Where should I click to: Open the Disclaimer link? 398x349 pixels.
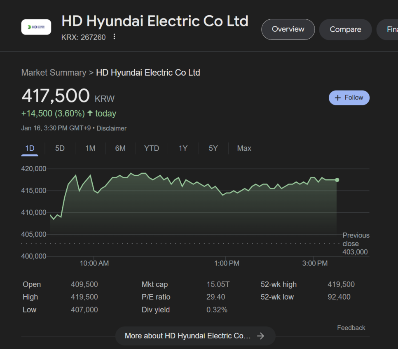click(111, 128)
